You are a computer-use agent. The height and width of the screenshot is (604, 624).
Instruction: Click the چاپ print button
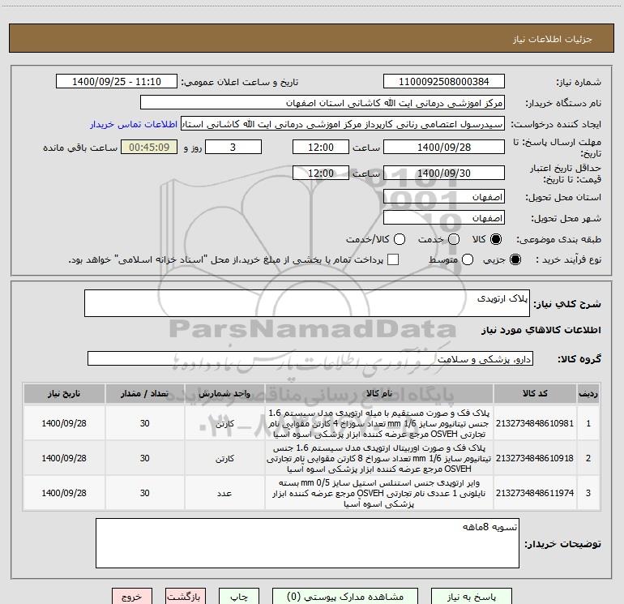pos(239,597)
